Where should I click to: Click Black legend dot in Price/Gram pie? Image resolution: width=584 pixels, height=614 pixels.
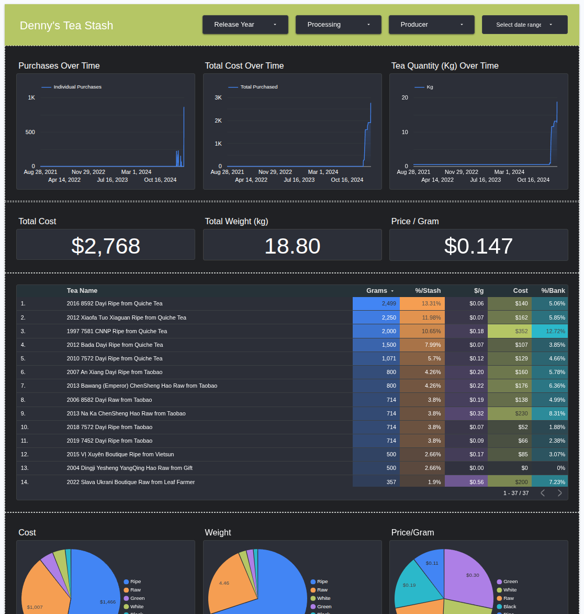[500, 607]
